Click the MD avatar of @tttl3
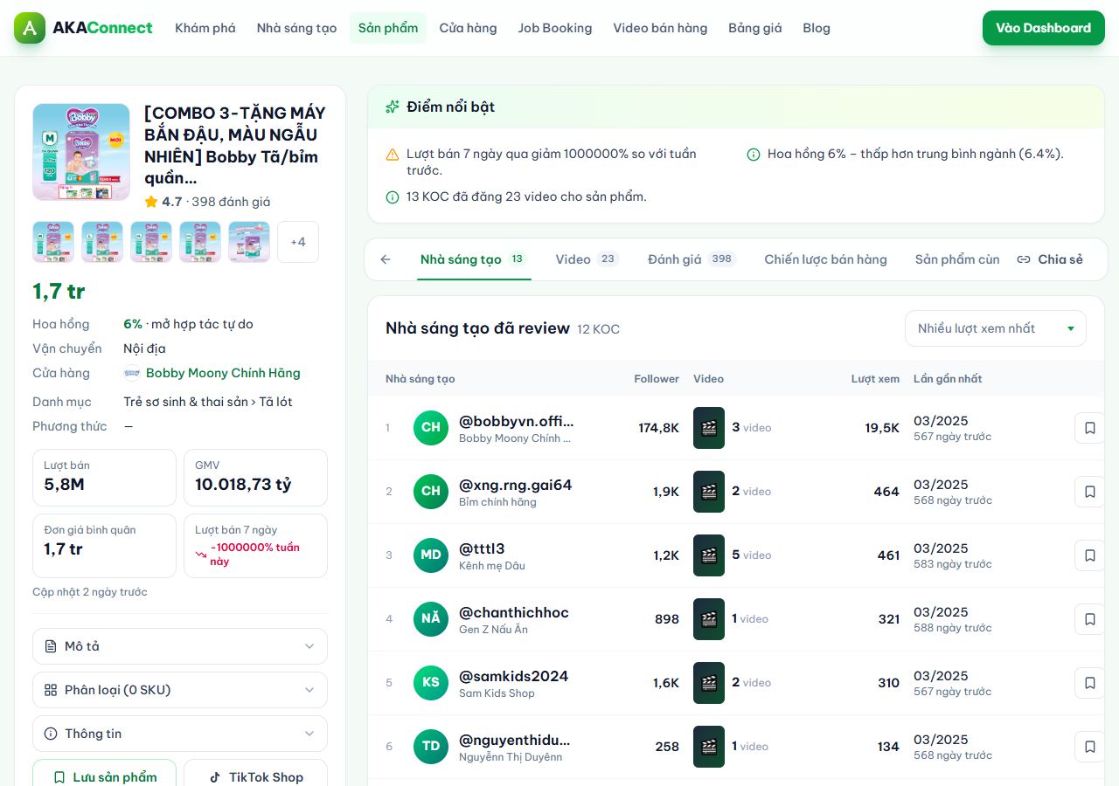Viewport: 1119px width, 786px height. 431,555
